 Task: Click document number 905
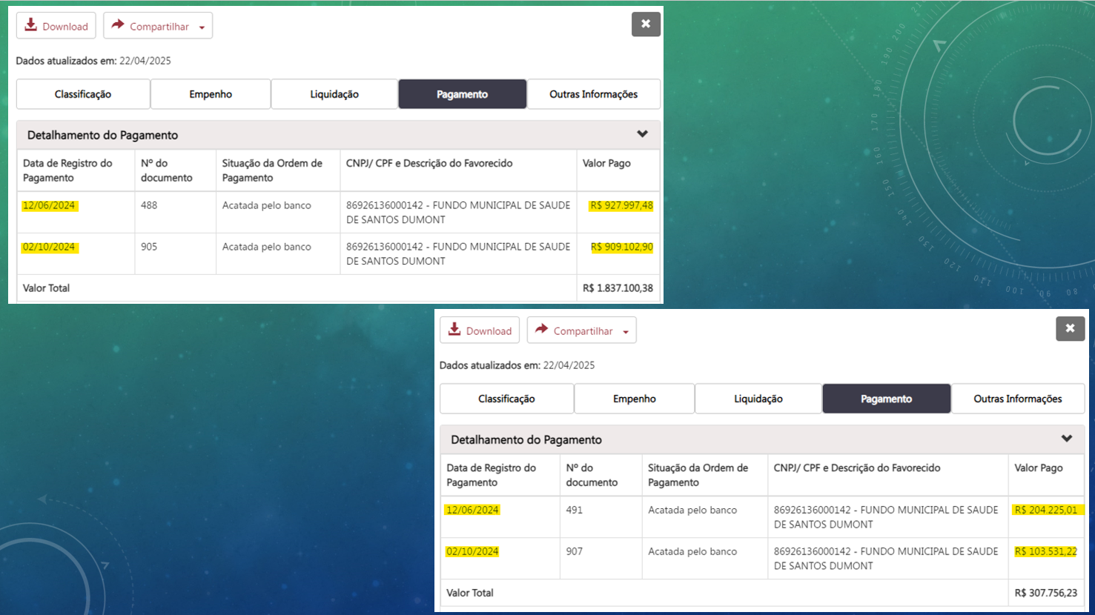click(x=149, y=247)
